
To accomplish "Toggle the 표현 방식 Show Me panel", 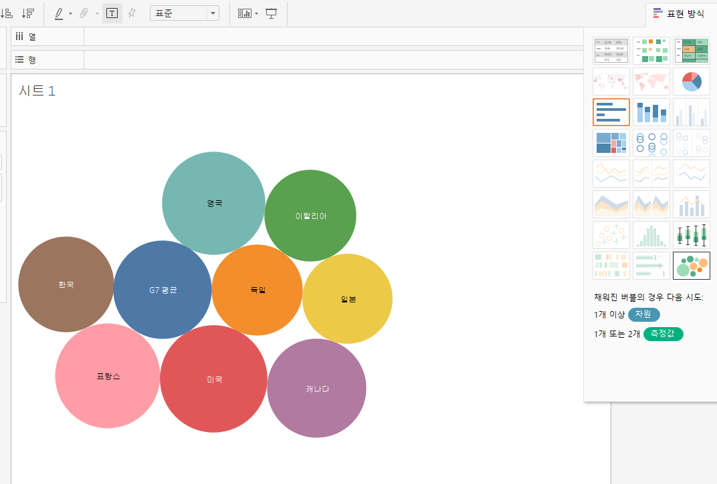I will (x=679, y=14).
